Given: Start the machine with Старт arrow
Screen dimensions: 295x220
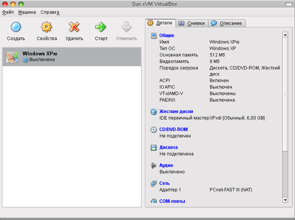Looking at the screenshot, I should tap(101, 27).
